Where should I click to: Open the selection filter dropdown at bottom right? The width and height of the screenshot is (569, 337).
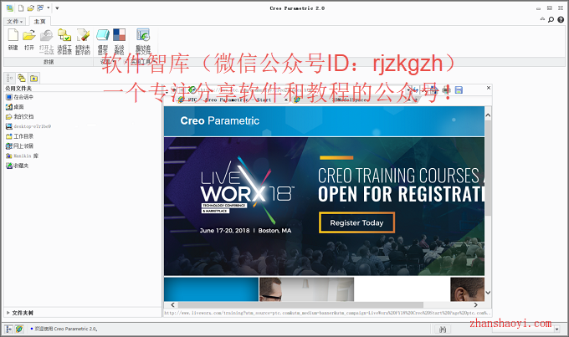tap(557, 329)
